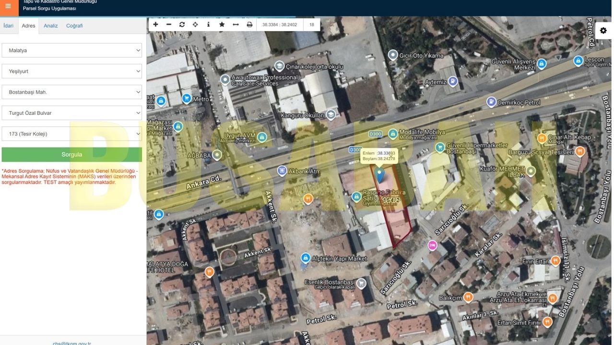The height and width of the screenshot is (345, 614).
Task: Click the blue parcel location marker
Action: tap(380, 175)
